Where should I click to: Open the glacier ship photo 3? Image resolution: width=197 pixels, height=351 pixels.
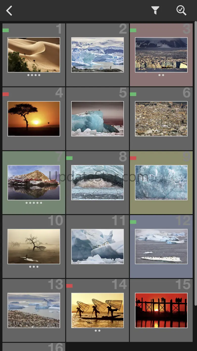tap(161, 55)
